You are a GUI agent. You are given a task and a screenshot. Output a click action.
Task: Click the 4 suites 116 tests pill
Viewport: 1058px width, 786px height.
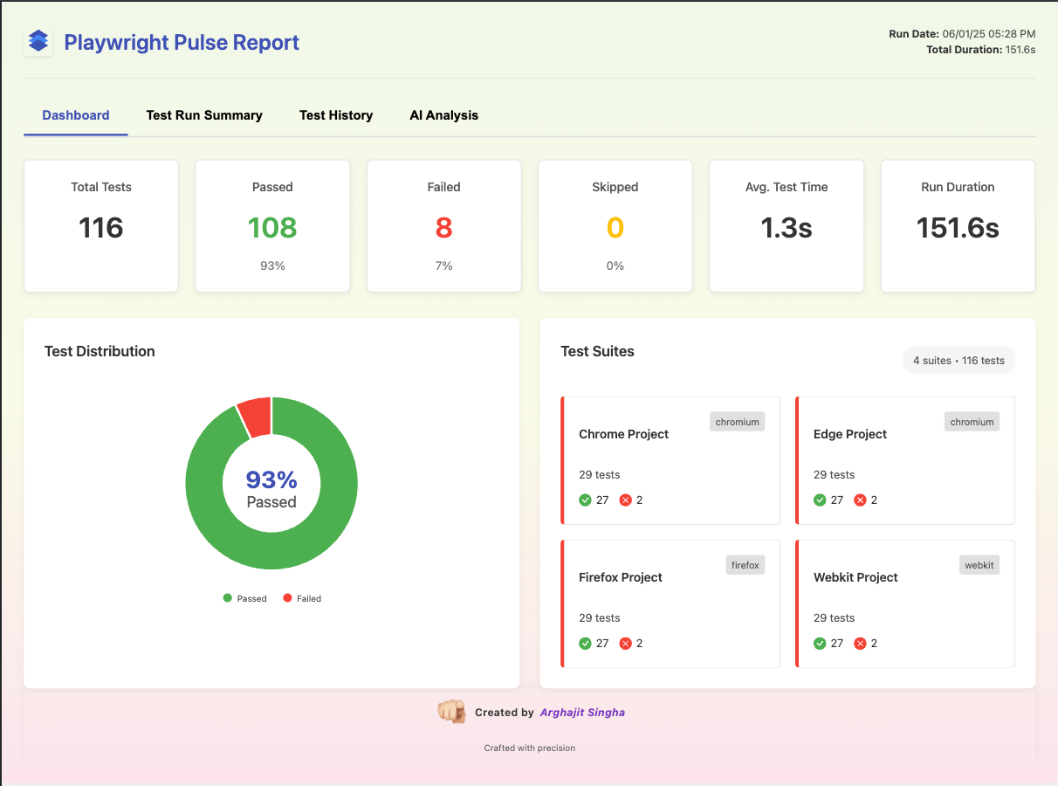point(958,361)
